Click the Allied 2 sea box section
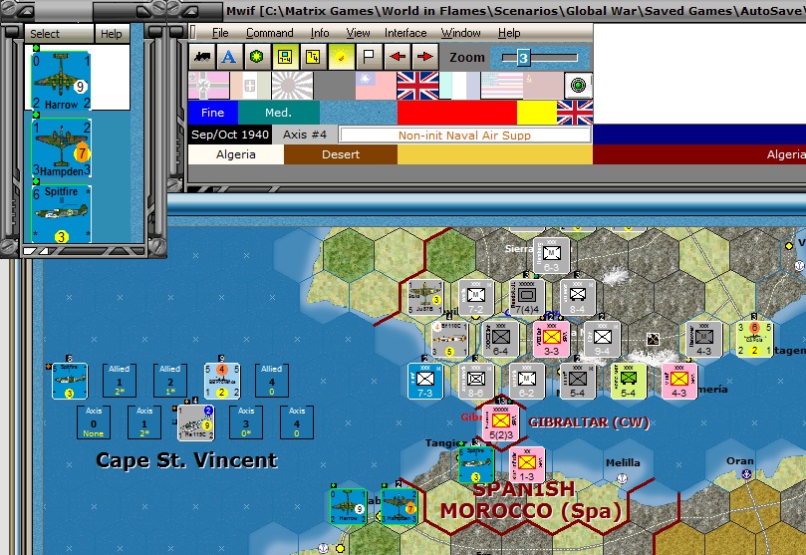 170,381
